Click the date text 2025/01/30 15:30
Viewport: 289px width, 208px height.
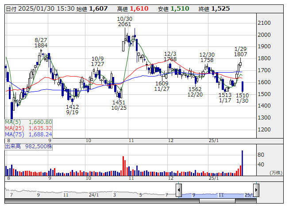tap(46, 9)
